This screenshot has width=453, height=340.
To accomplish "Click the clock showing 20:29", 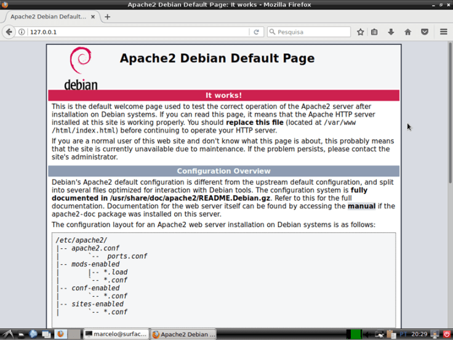I will click(x=419, y=334).
